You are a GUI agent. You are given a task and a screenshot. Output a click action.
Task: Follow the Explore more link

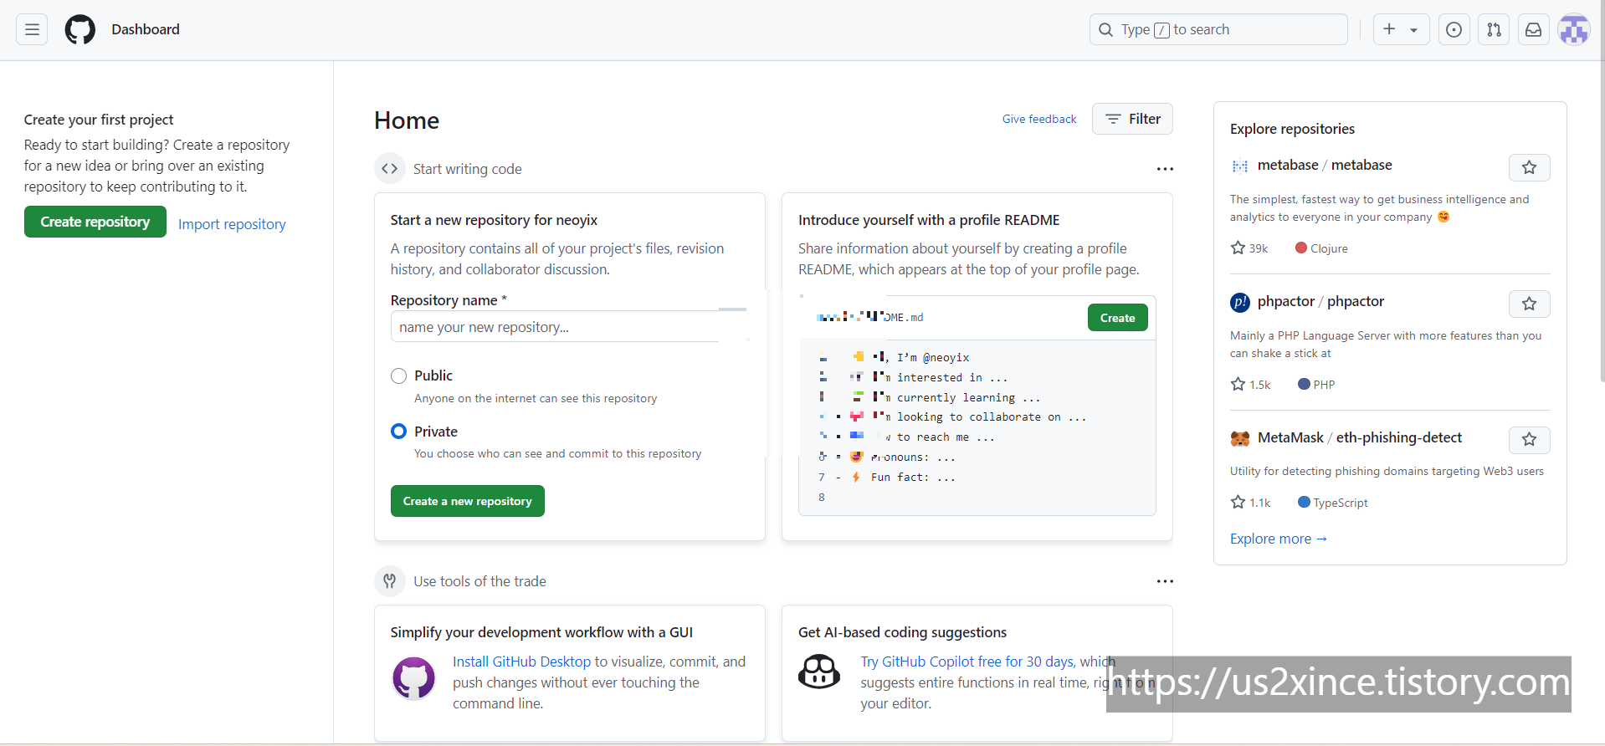pyautogui.click(x=1279, y=539)
